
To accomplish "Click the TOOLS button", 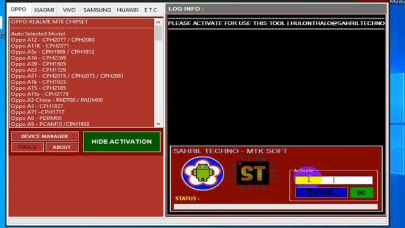I will (27, 147).
